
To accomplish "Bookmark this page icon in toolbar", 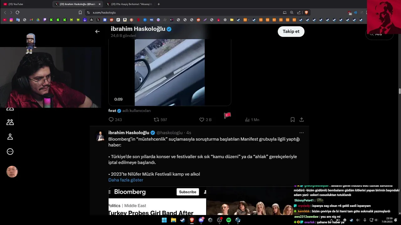I will tap(80, 12).
